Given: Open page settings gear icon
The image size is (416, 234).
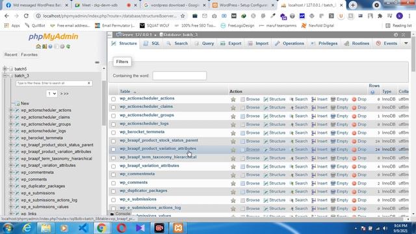Looking at the screenshot, I should tap(396, 34).
